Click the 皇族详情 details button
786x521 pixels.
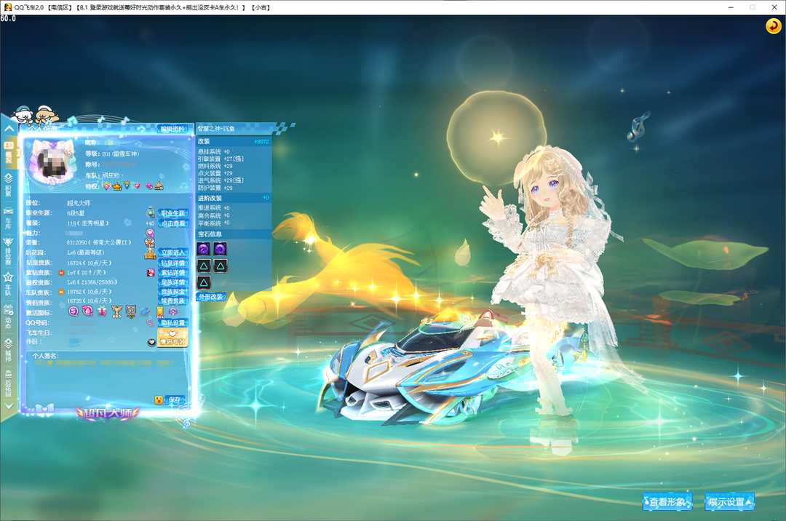[x=173, y=282]
